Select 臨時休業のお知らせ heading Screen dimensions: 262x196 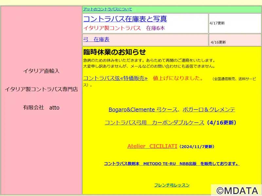[114, 52]
